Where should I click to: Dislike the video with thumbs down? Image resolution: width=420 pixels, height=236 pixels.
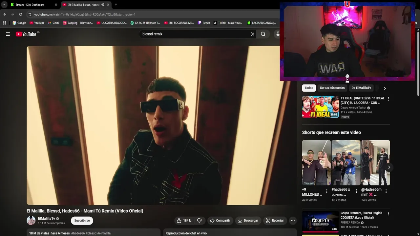click(199, 221)
